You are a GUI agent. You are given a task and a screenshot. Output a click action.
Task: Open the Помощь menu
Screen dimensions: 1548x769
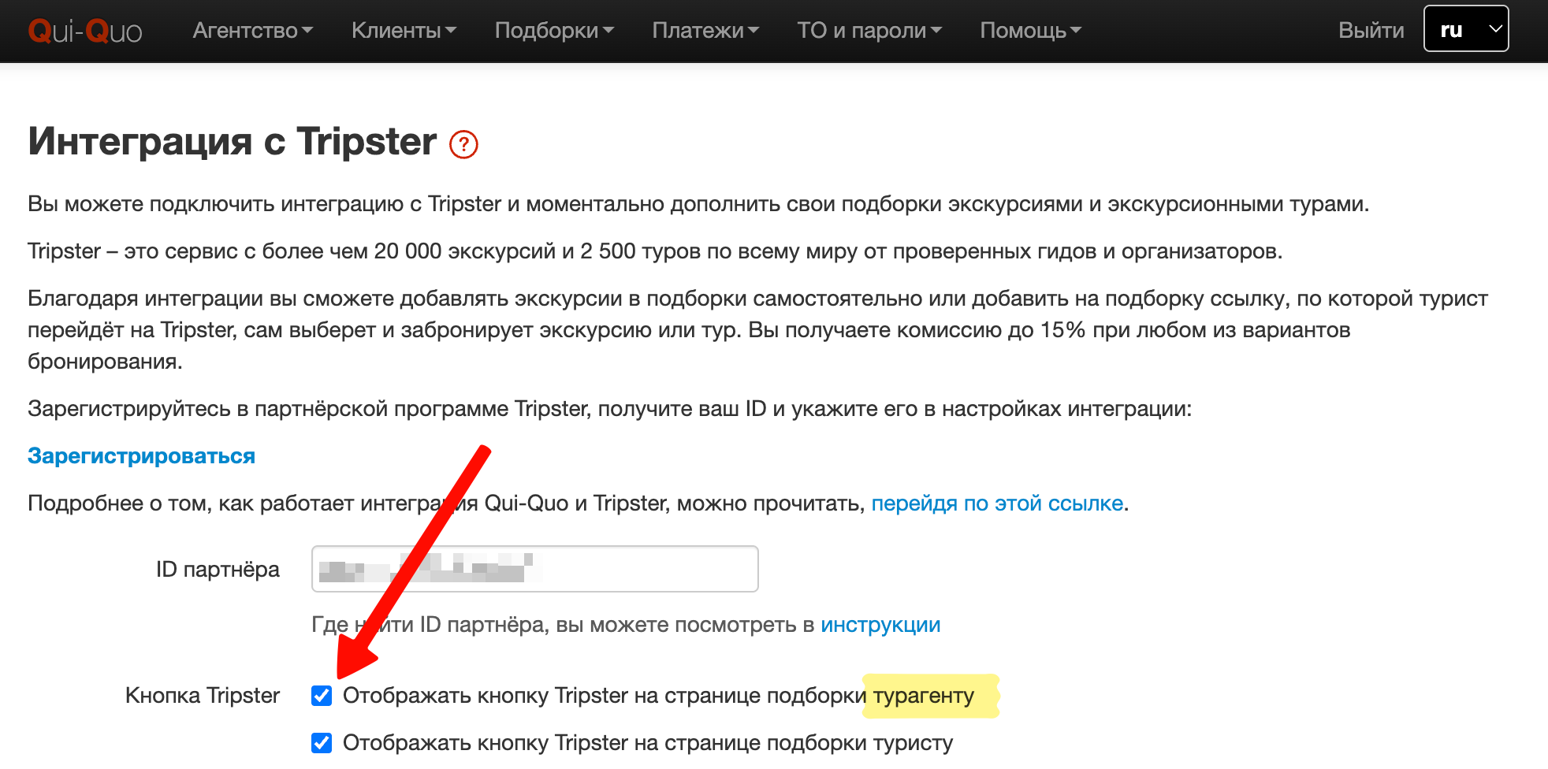click(x=1030, y=30)
